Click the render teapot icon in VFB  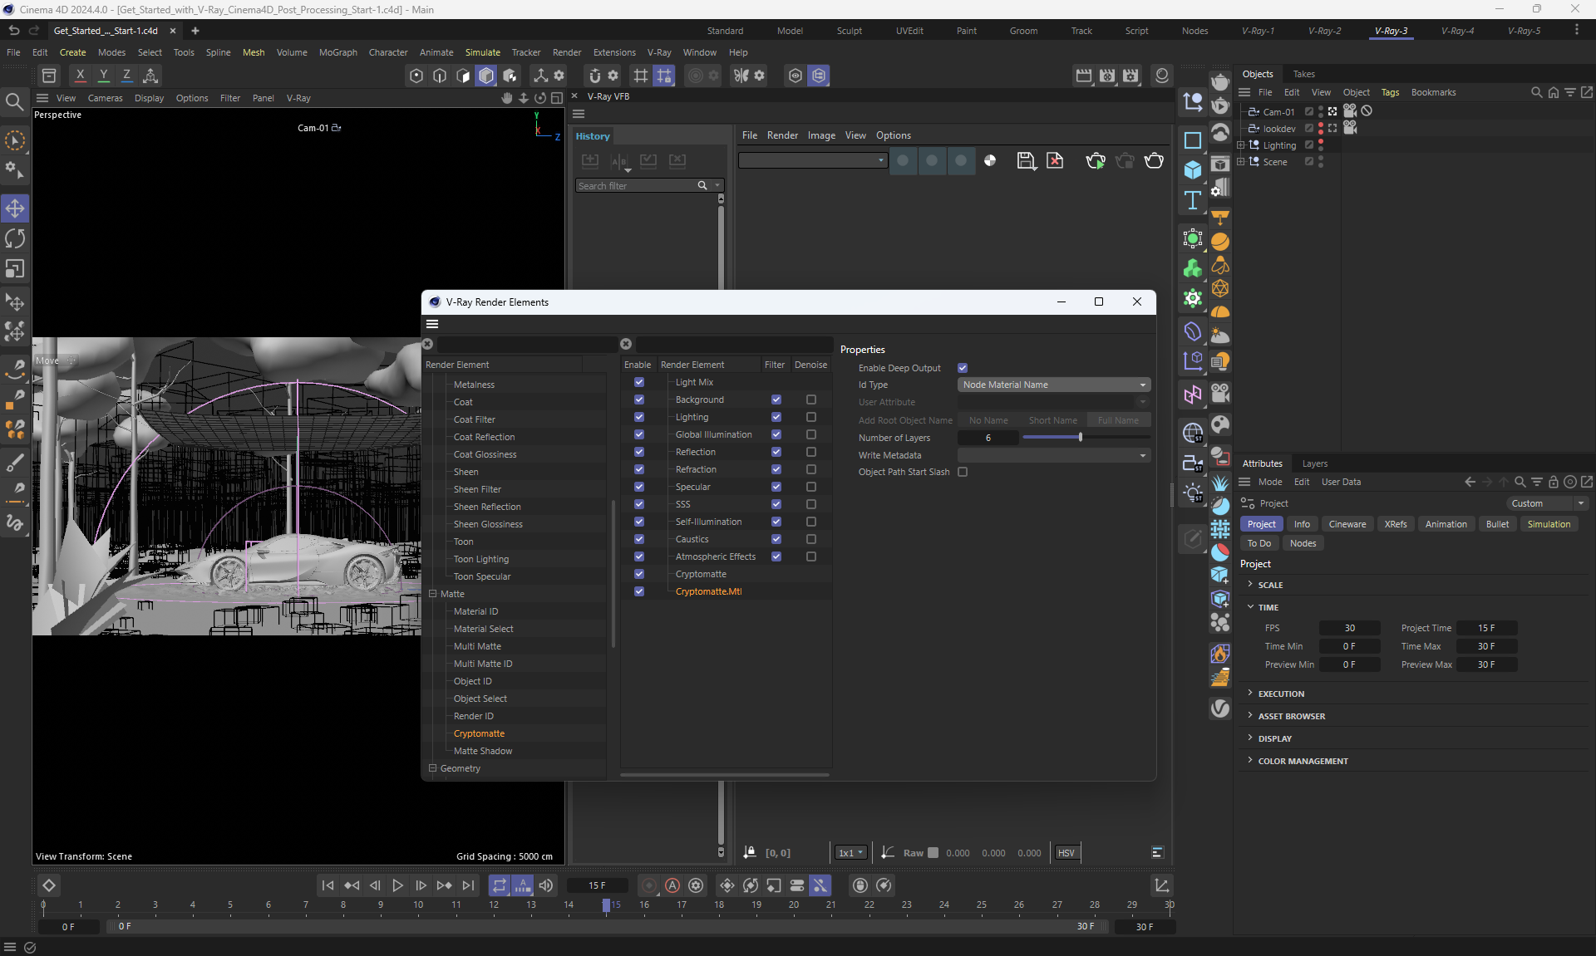(x=1154, y=161)
